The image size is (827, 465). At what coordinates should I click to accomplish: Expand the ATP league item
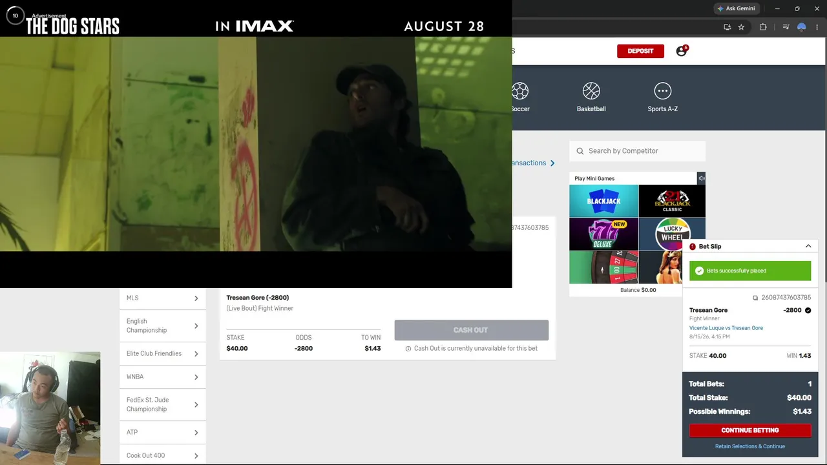163,432
